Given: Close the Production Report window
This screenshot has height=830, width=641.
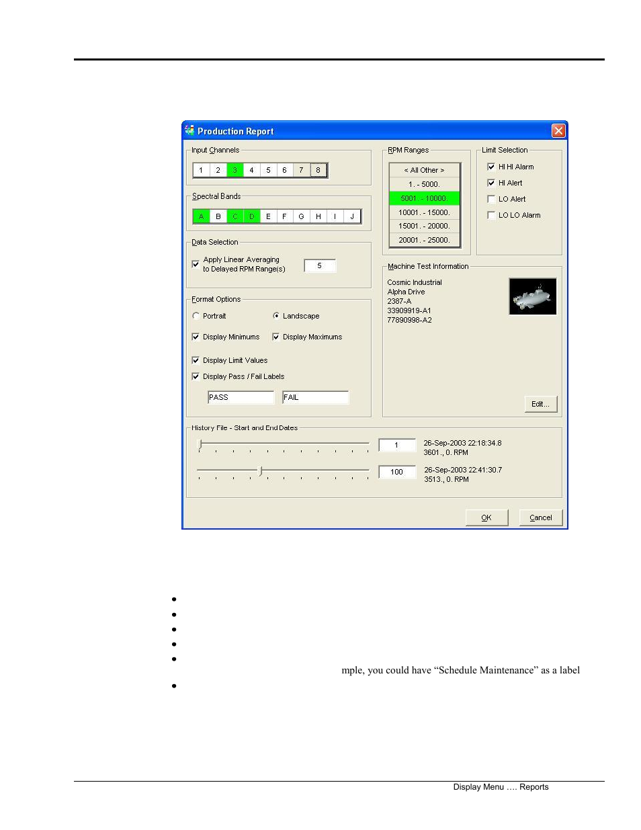Looking at the screenshot, I should click(558, 131).
